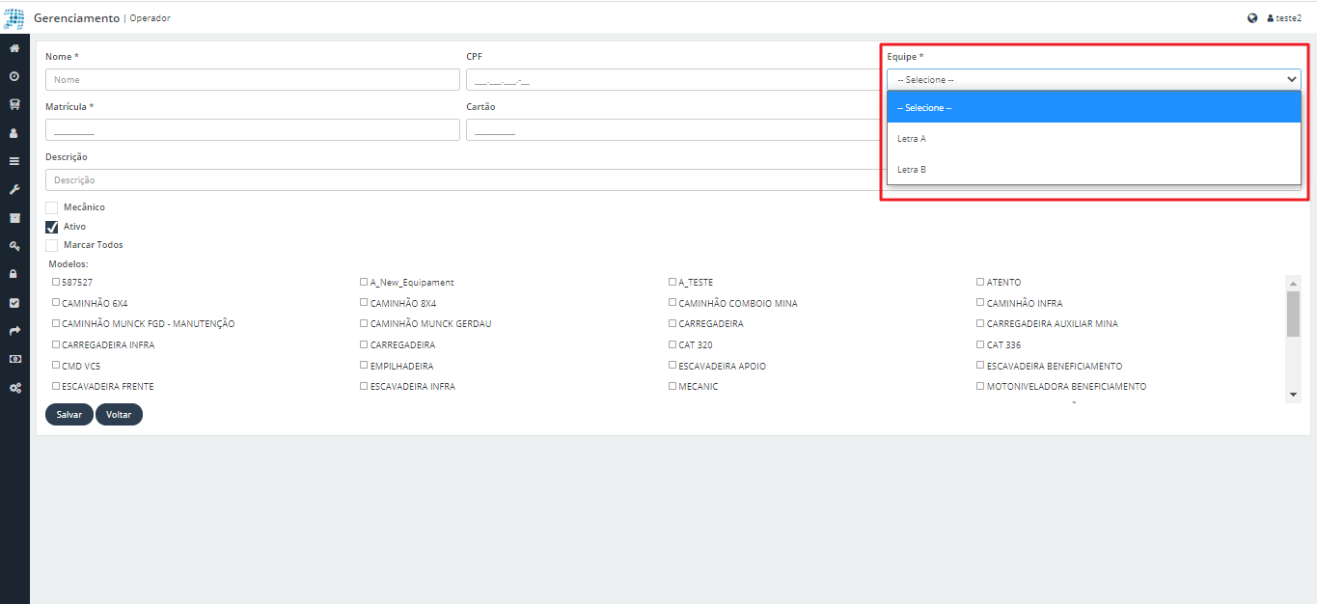Check the ESCAVADEIRA INFRA checkbox

tap(364, 386)
